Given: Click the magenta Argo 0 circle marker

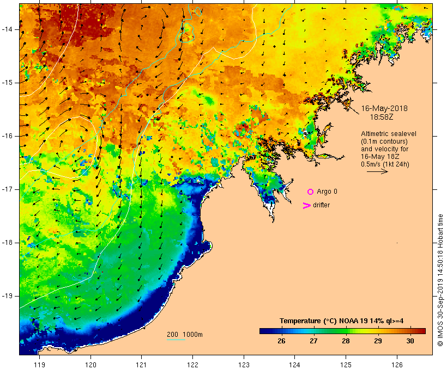Looking at the screenshot, I should point(311,192).
